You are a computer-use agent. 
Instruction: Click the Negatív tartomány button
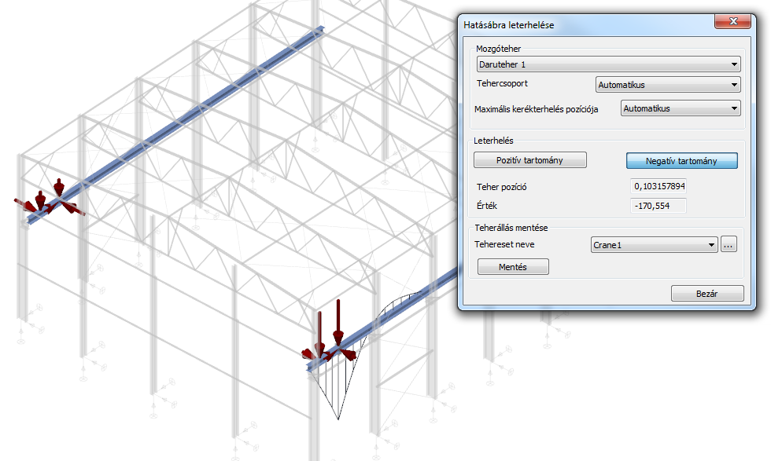tap(681, 160)
